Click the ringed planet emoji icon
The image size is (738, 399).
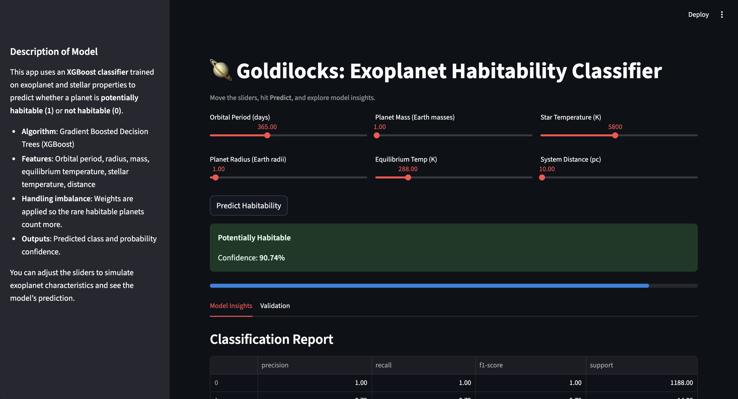pyautogui.click(x=221, y=70)
